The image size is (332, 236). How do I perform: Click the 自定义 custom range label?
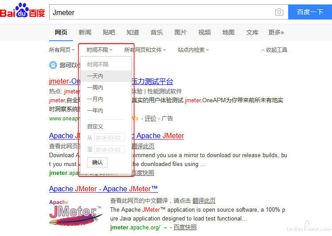point(95,127)
